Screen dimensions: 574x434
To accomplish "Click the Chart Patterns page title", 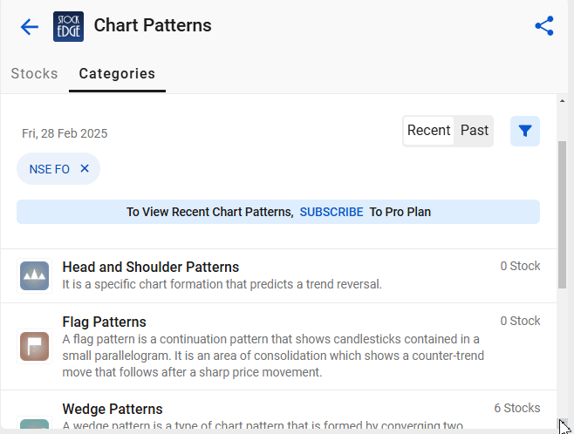I will coord(153,25).
